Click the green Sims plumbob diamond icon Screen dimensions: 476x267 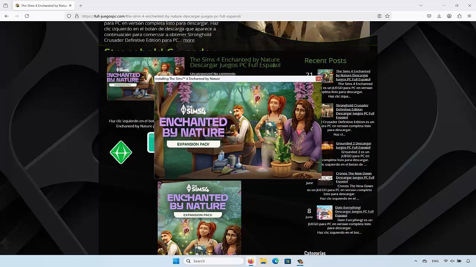[x=121, y=152]
